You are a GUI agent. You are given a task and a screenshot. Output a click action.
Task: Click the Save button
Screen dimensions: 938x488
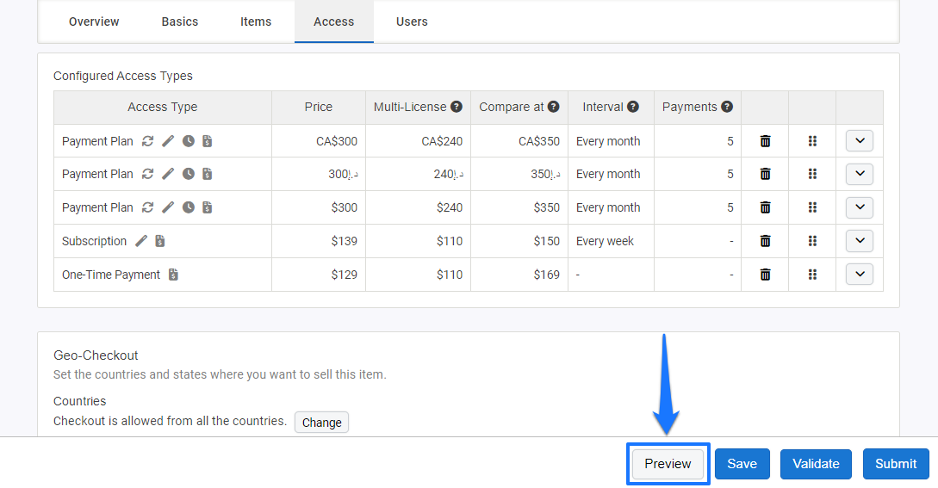coord(742,464)
